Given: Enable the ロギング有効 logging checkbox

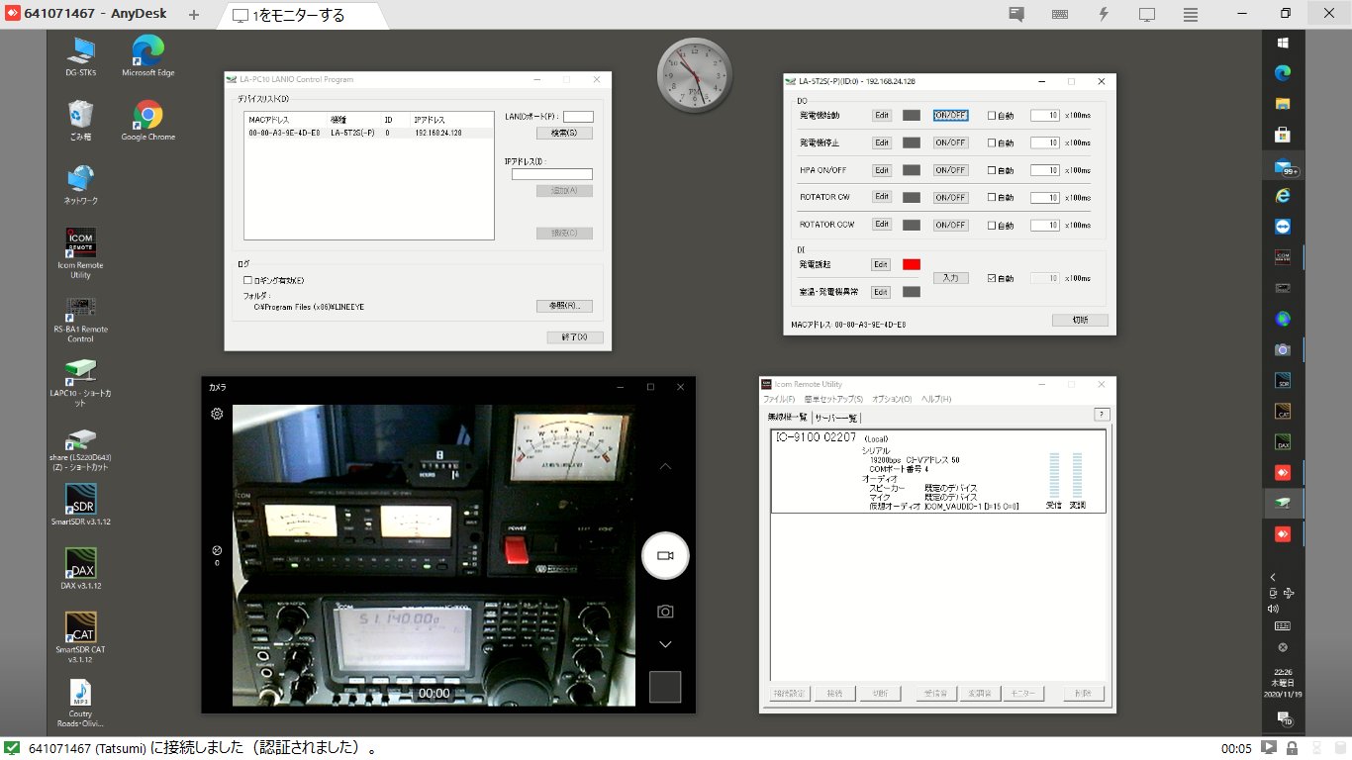Looking at the screenshot, I should pos(247,280).
